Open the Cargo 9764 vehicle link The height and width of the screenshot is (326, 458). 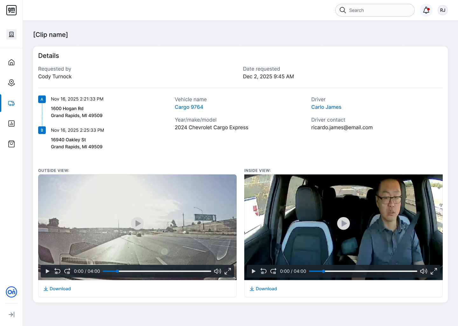click(x=189, y=107)
